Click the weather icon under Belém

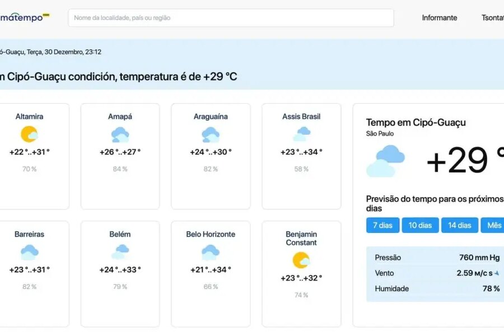tap(120, 252)
